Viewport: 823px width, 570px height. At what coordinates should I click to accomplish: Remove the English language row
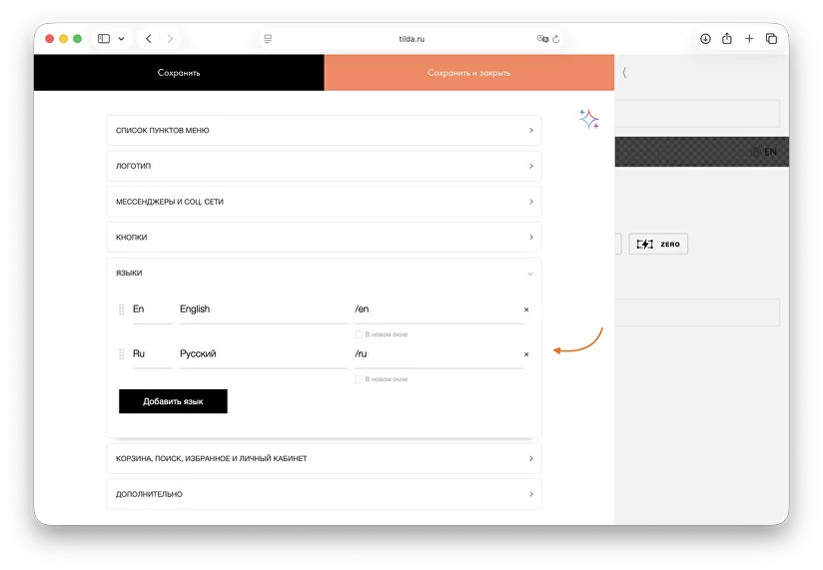[526, 309]
